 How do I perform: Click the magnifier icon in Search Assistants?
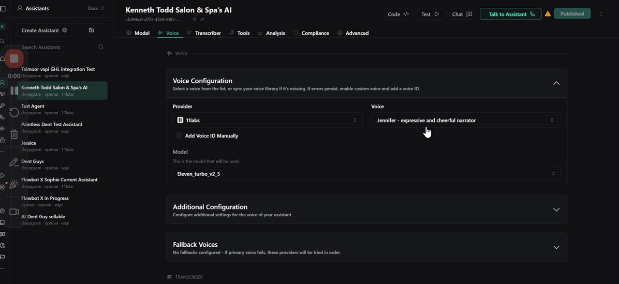point(101,47)
